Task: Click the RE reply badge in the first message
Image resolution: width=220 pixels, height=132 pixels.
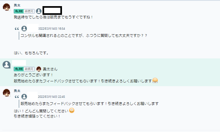Action: [18, 11]
